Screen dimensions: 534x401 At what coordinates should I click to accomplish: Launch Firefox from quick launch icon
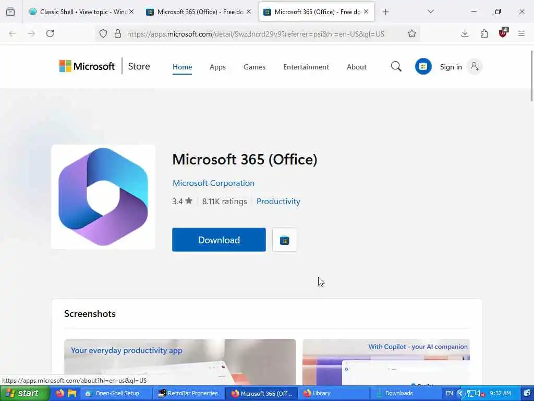point(60,394)
